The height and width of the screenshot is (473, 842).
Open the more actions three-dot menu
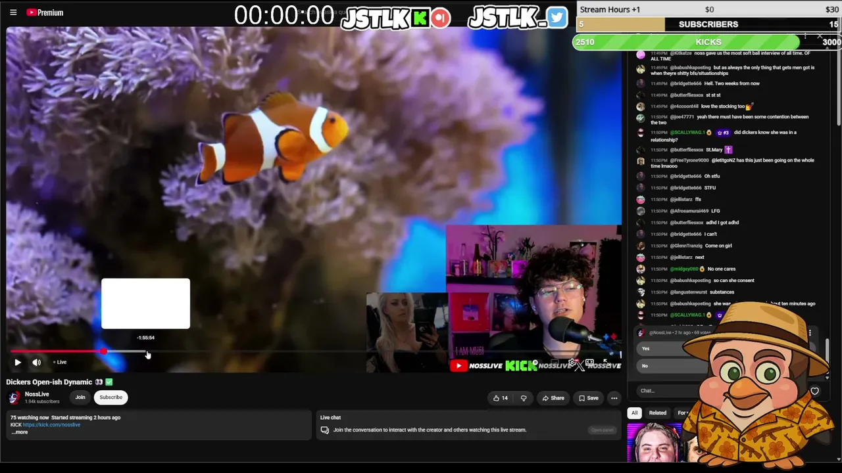pyautogui.click(x=614, y=398)
